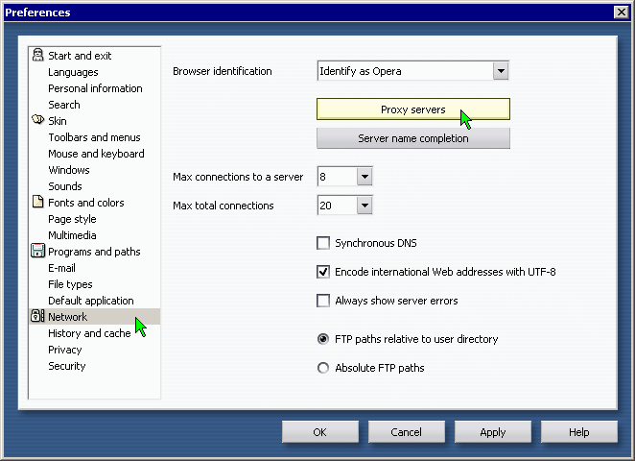635x461 pixels.
Task: Go to the Security preferences section
Action: click(67, 366)
